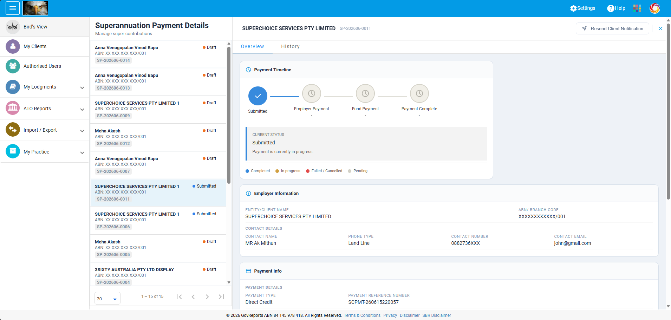The image size is (671, 320).
Task: Select draft payment SP-202606-0014
Action: click(x=158, y=54)
